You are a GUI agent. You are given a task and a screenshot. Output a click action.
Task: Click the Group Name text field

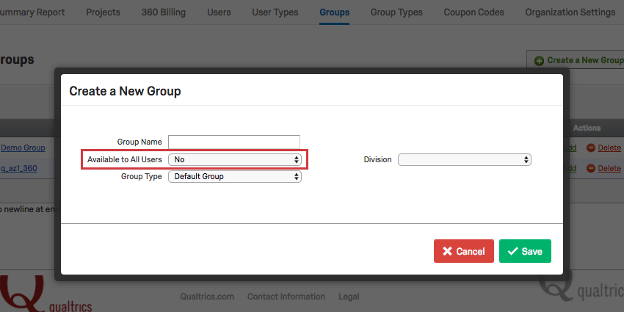(x=234, y=142)
